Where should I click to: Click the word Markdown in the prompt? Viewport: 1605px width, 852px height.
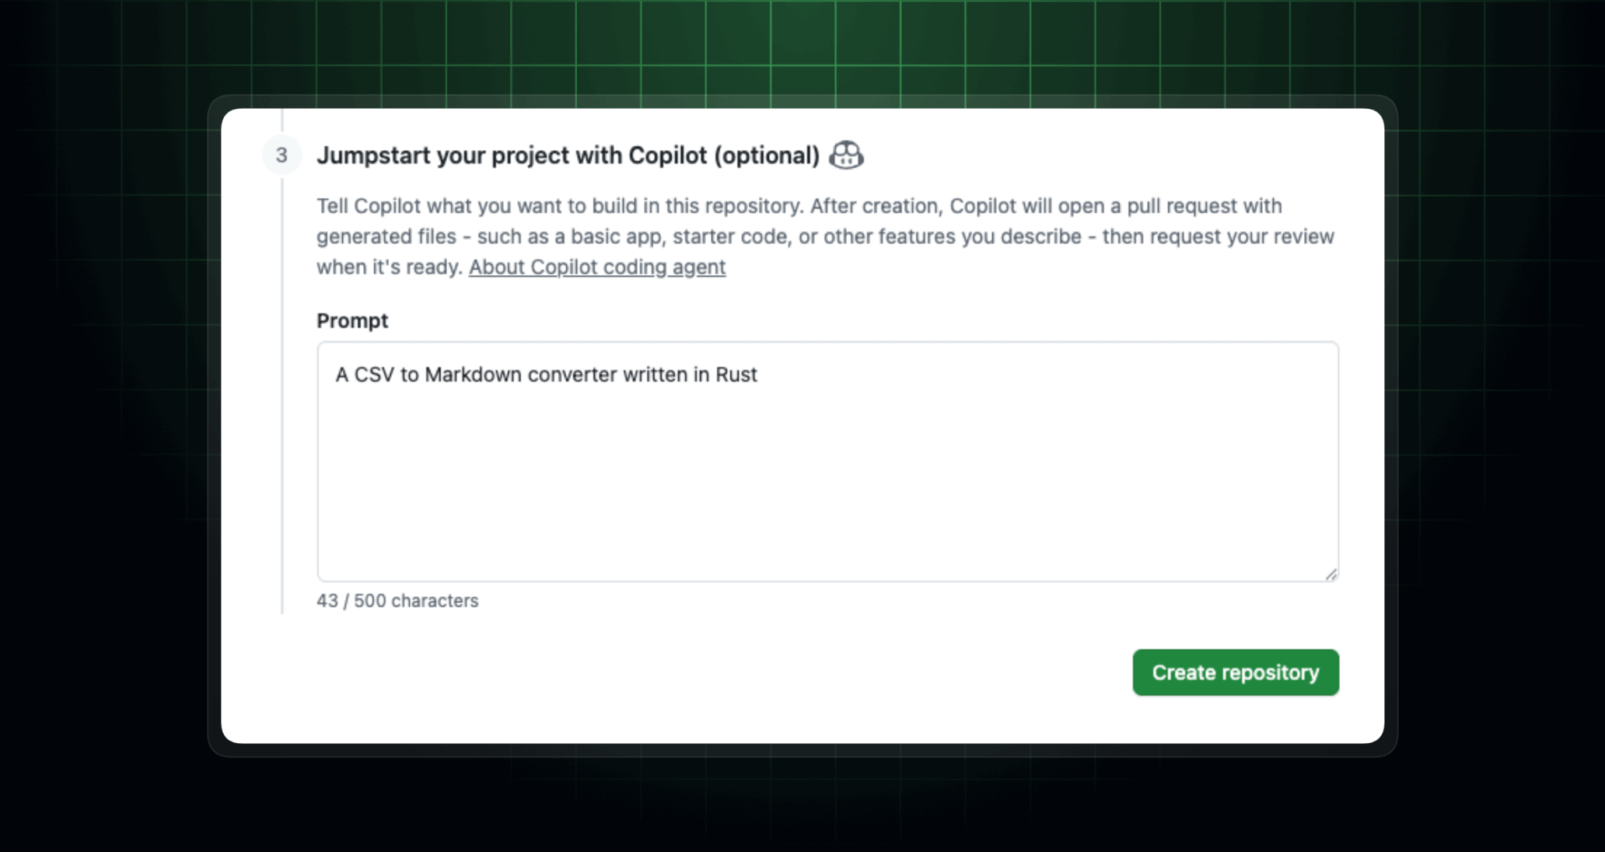pos(473,375)
